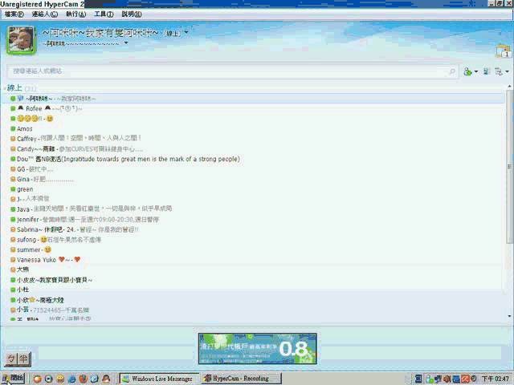Open the arrow beside the show menu icon

pos(507,71)
